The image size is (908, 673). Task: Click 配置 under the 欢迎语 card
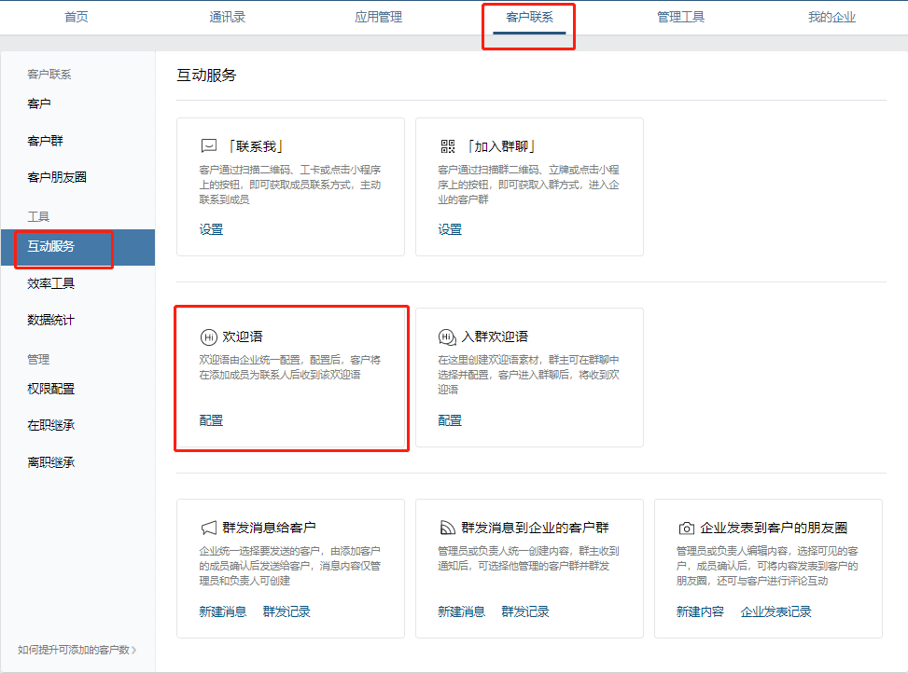point(212,420)
